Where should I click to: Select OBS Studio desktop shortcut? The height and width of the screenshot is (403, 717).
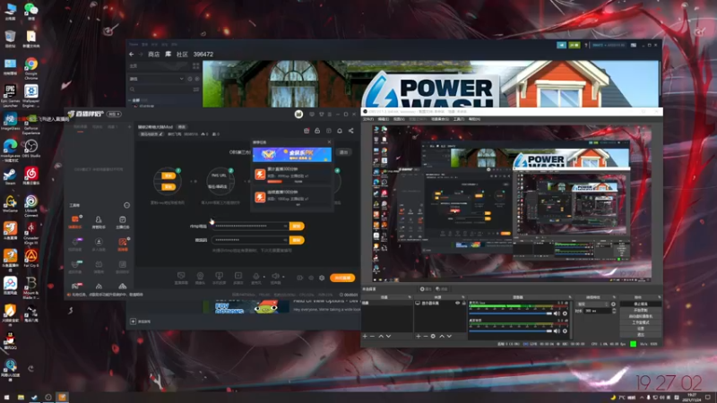[31, 149]
